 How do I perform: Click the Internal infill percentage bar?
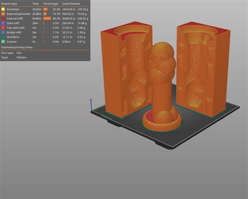click(47, 18)
